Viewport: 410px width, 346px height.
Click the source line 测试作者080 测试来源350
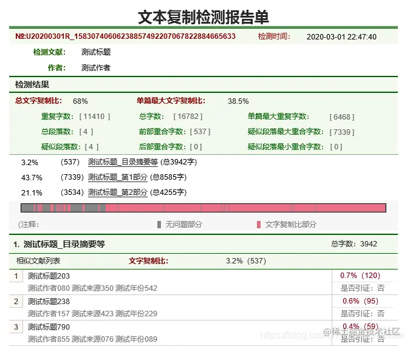(x=92, y=288)
